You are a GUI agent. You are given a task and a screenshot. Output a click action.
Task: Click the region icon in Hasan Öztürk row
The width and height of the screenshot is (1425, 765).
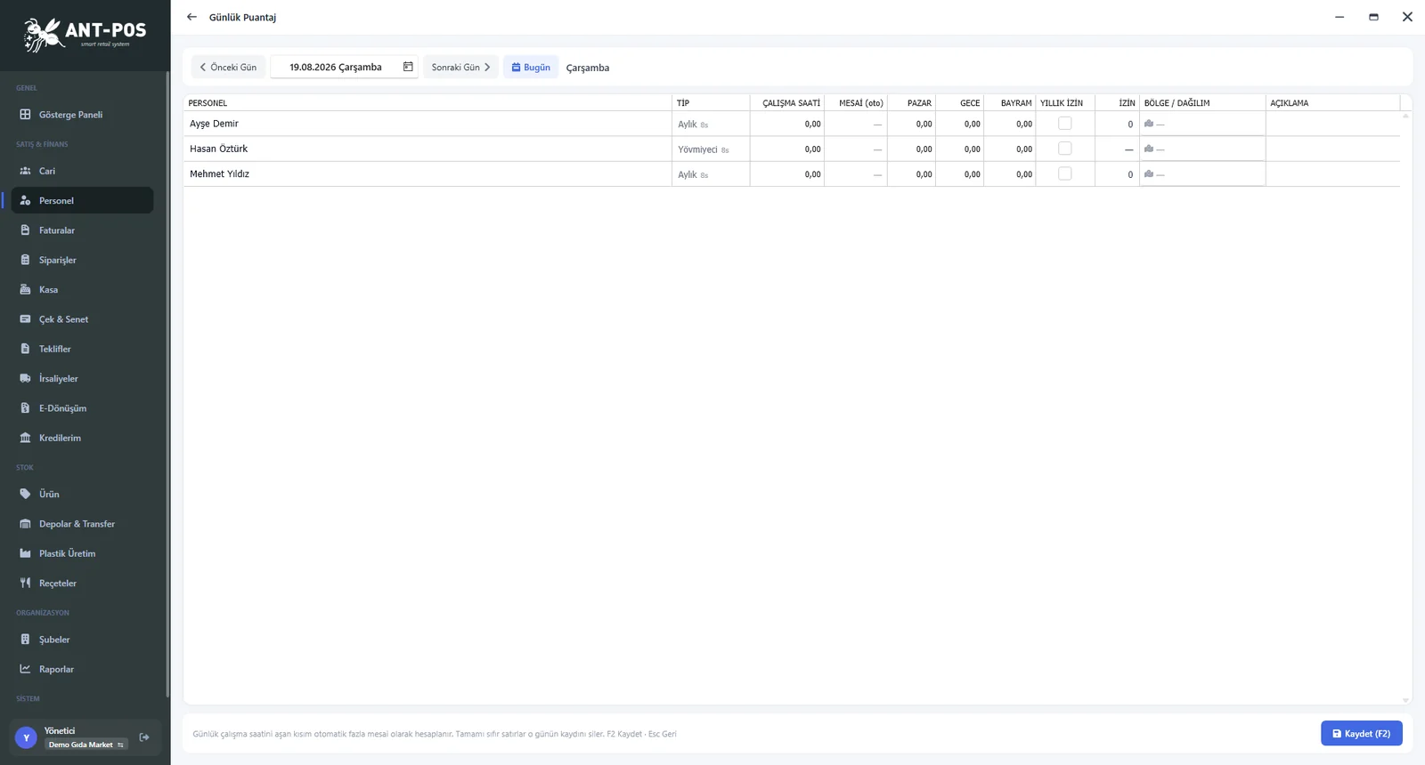tap(1149, 149)
